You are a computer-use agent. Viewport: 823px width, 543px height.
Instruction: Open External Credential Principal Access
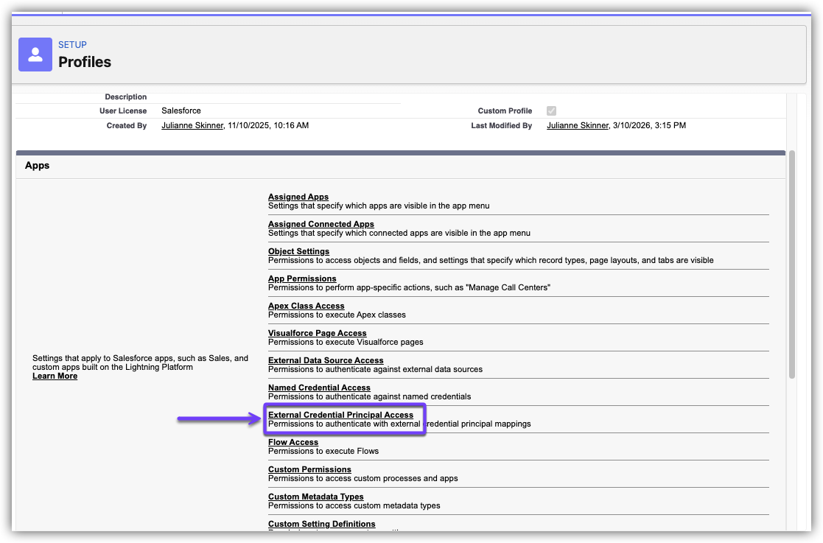tap(340, 415)
